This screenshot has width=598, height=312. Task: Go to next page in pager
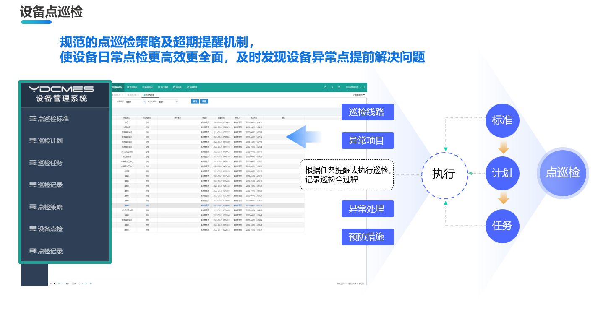click(x=83, y=283)
